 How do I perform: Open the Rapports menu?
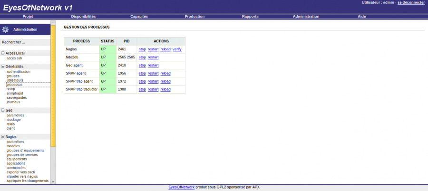coord(250,16)
